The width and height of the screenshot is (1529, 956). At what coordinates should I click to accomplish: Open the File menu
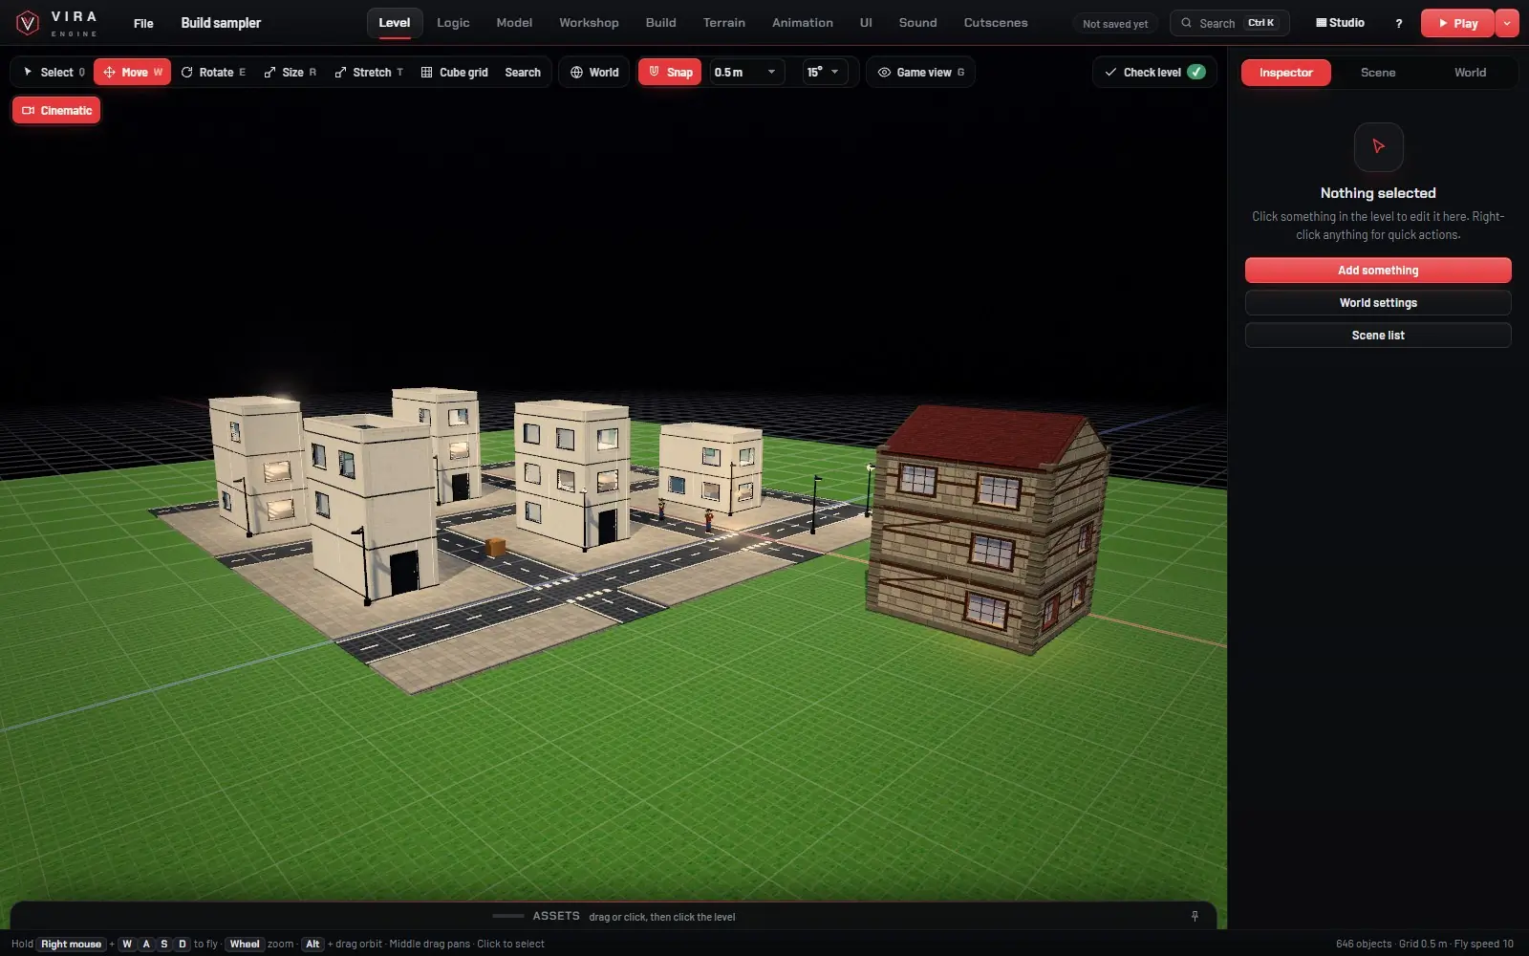coord(143,23)
